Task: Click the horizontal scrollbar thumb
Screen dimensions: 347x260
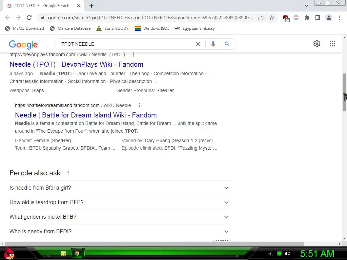Action: (154, 244)
